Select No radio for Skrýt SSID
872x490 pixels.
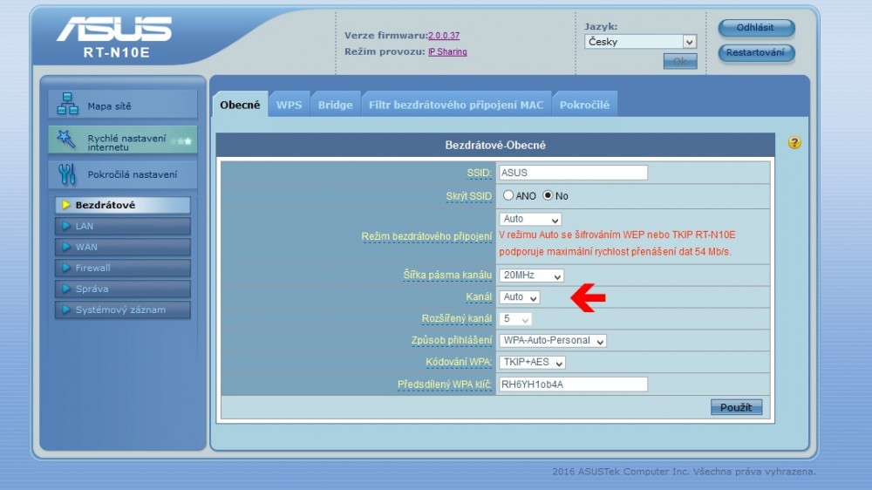point(548,196)
